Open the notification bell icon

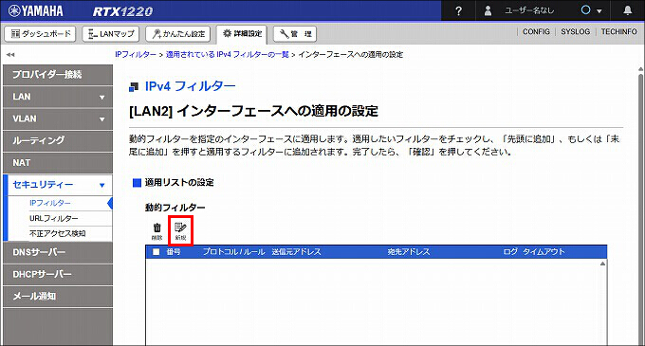(627, 10)
